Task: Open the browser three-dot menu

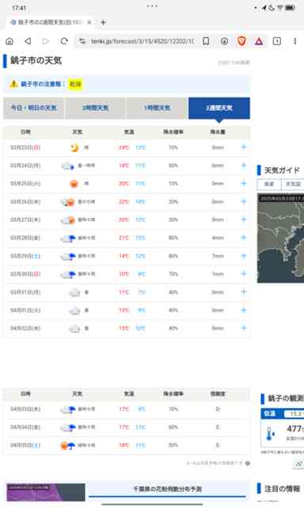Action: [x=295, y=41]
